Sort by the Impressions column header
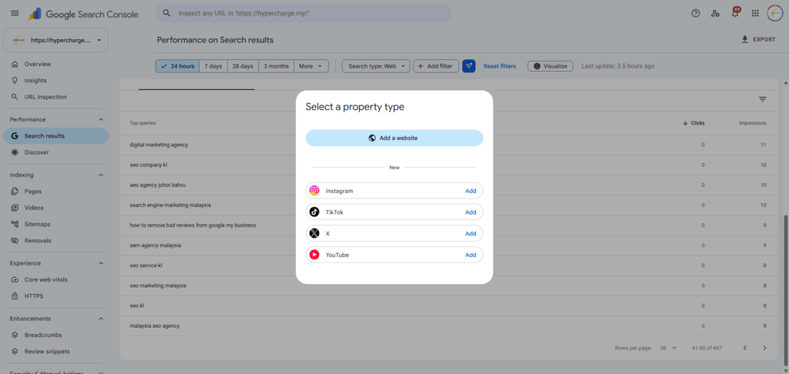 [x=752, y=123]
